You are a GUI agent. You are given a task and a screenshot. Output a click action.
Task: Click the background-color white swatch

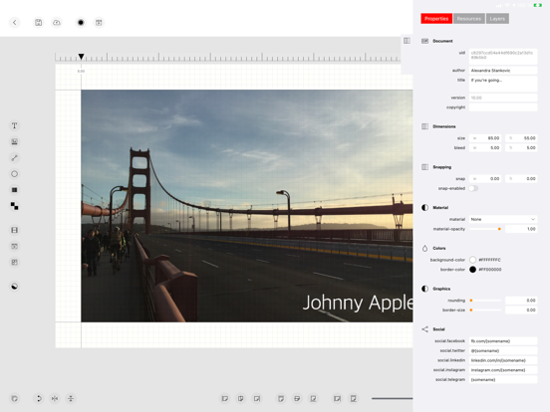[x=473, y=260]
